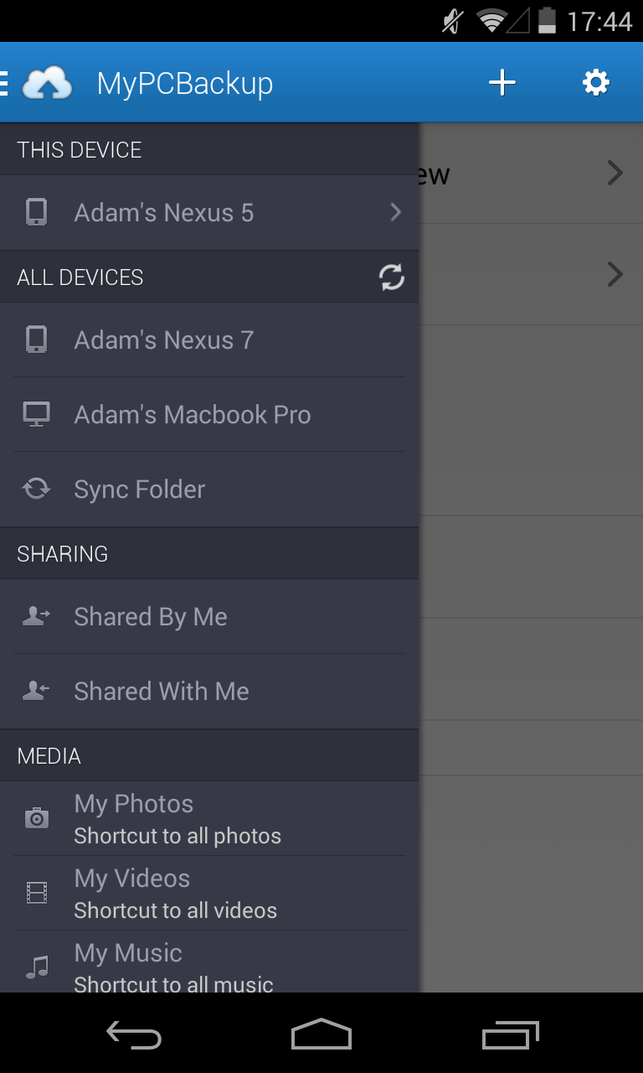Expand Adam's Nexus 5 chevron
The height and width of the screenshot is (1073, 643).
[395, 213]
